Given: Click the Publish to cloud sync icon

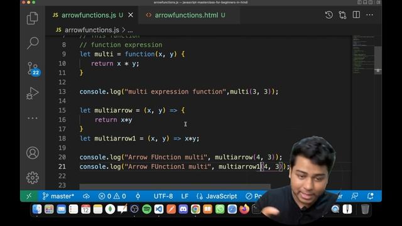Looking at the screenshot, I should pos(86,196).
